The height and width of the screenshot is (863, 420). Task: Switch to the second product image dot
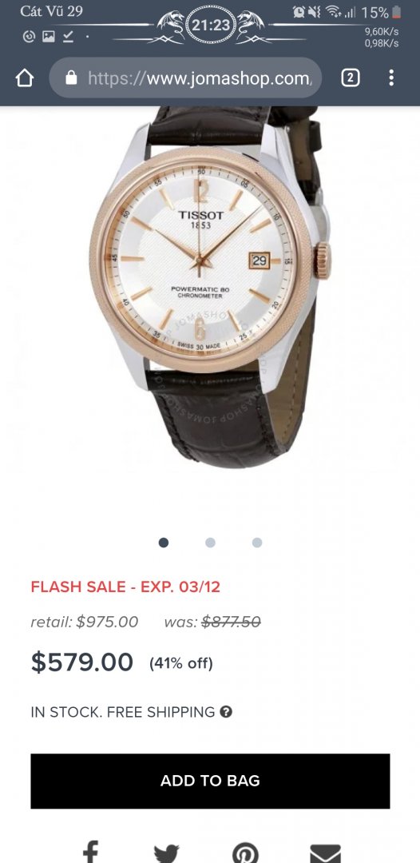(210, 542)
